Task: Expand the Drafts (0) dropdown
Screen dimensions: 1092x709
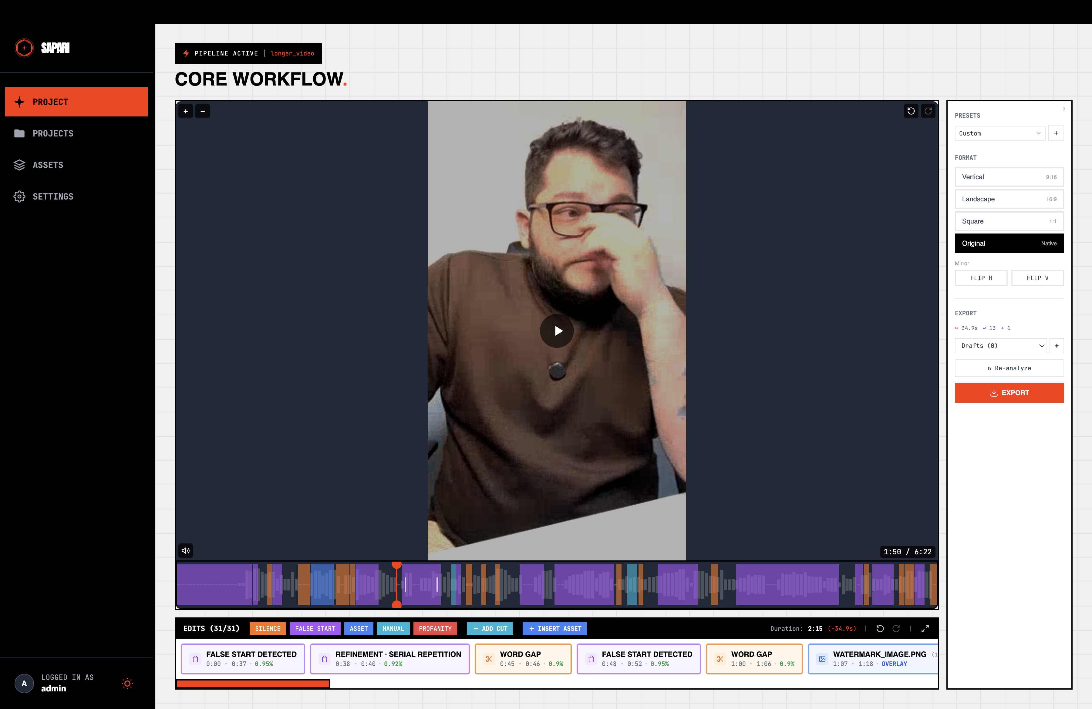Action: (1001, 345)
